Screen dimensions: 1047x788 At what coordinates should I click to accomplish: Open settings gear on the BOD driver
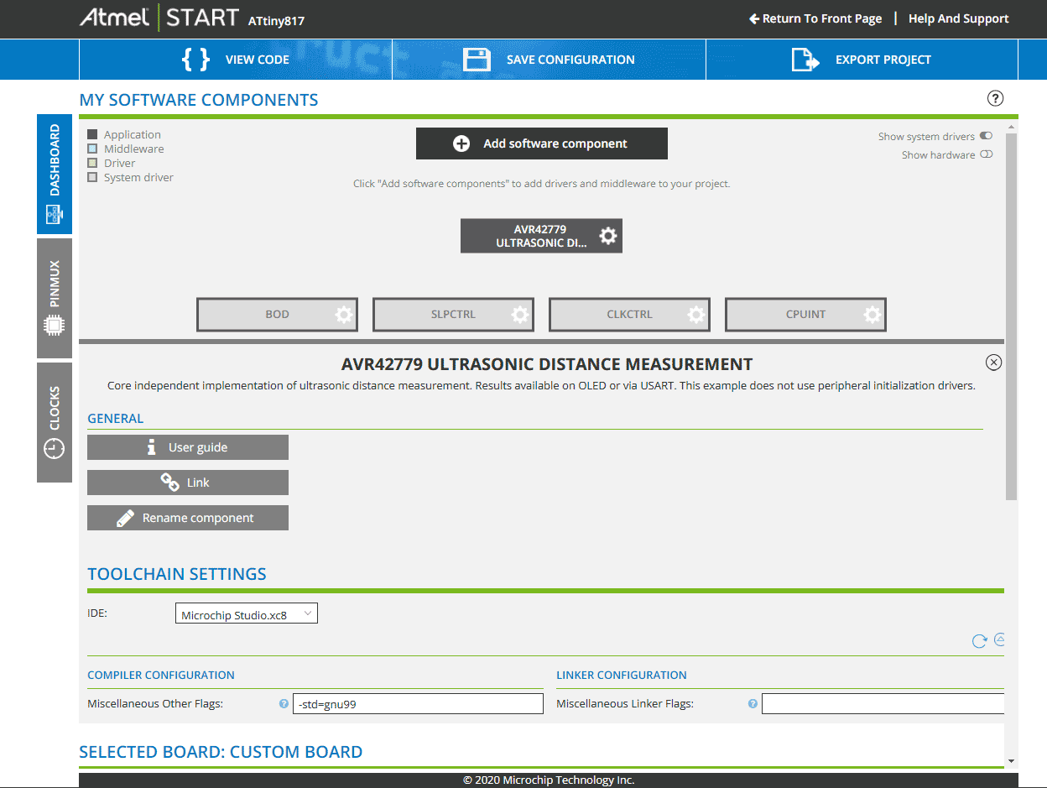pyautogui.click(x=344, y=315)
